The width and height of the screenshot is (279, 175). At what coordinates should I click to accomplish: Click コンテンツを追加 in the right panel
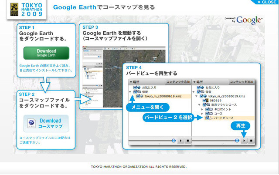(x=242, y=82)
